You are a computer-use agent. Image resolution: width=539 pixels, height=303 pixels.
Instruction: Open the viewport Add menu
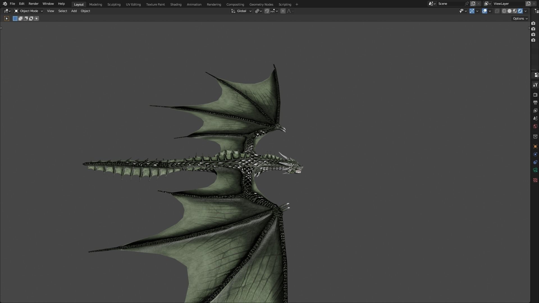74,11
